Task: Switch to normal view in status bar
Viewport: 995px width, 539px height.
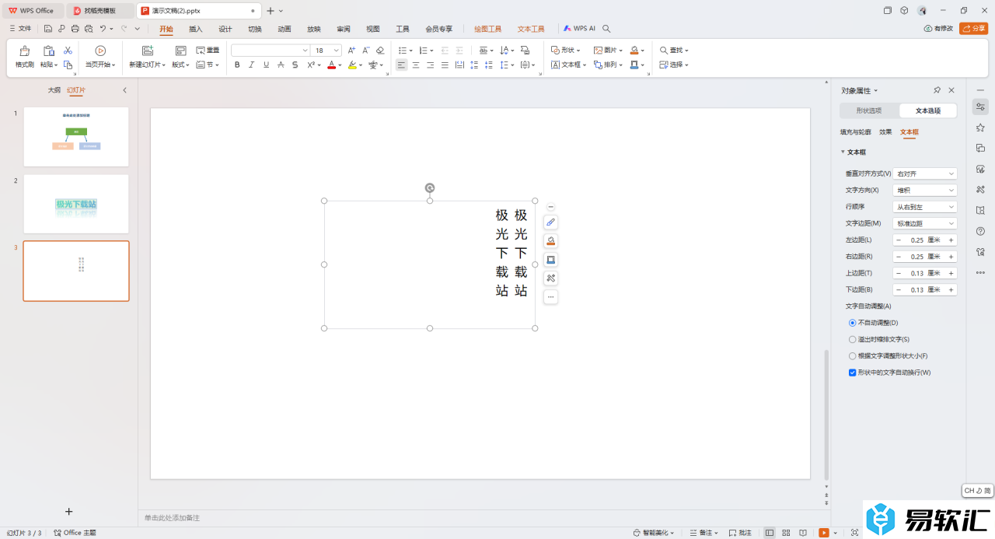Action: tap(770, 533)
